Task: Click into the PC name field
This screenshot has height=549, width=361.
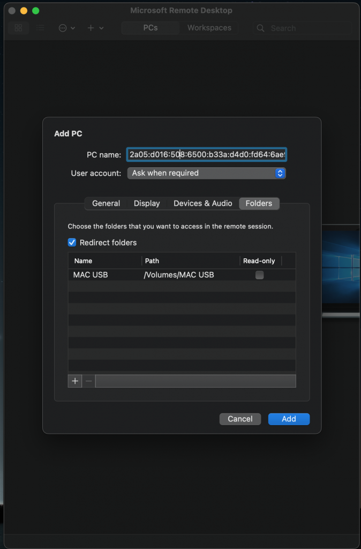Action: click(206, 155)
